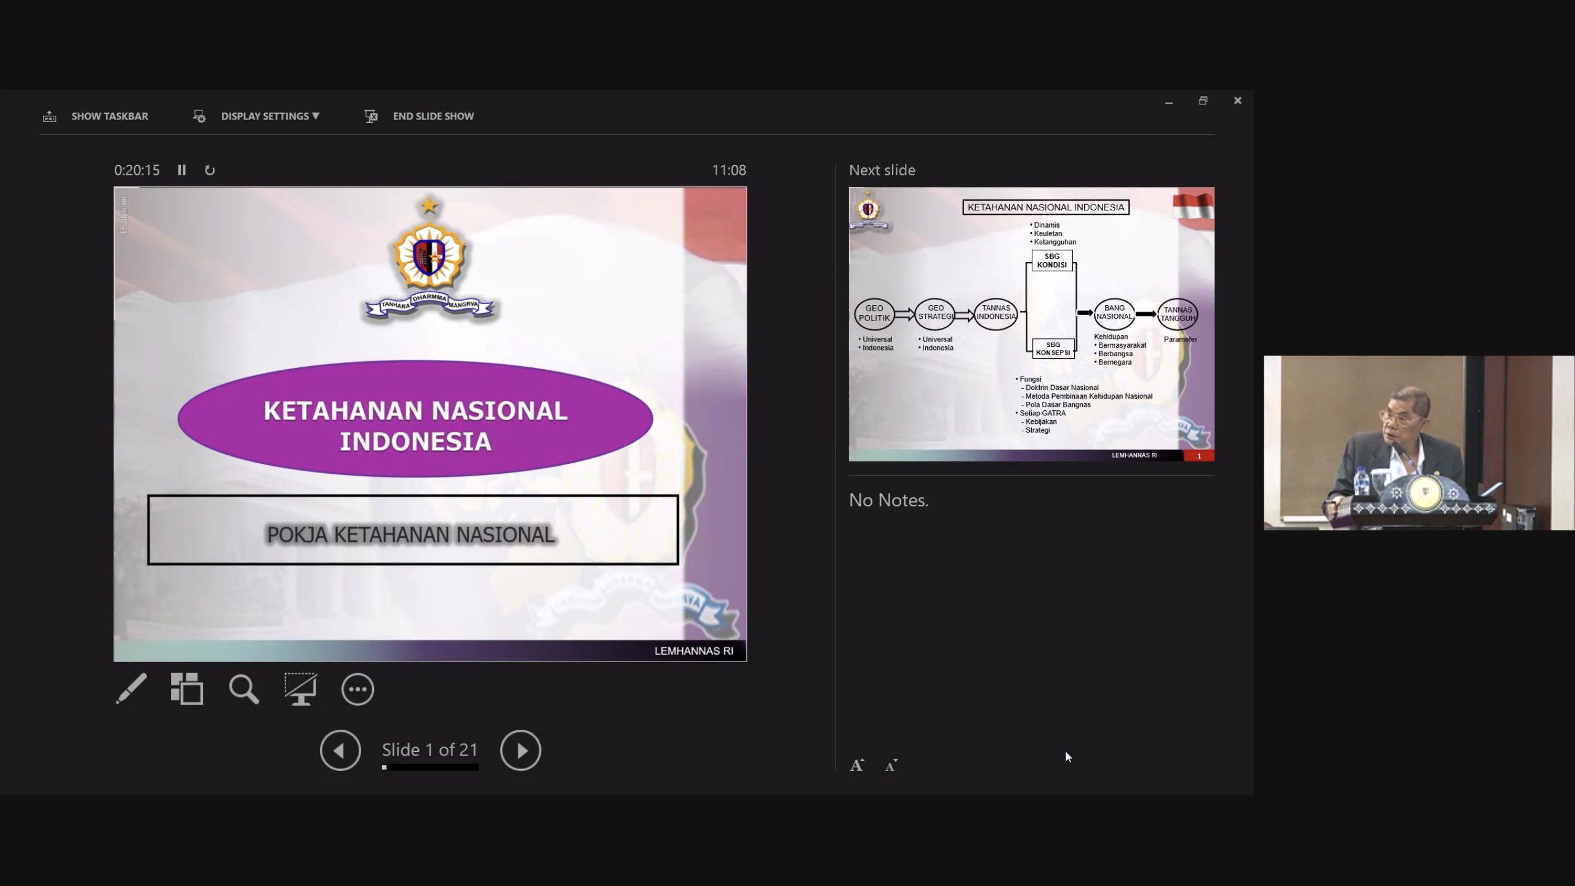Advance to the next slide arrow
The width and height of the screenshot is (1575, 886).
coord(520,750)
